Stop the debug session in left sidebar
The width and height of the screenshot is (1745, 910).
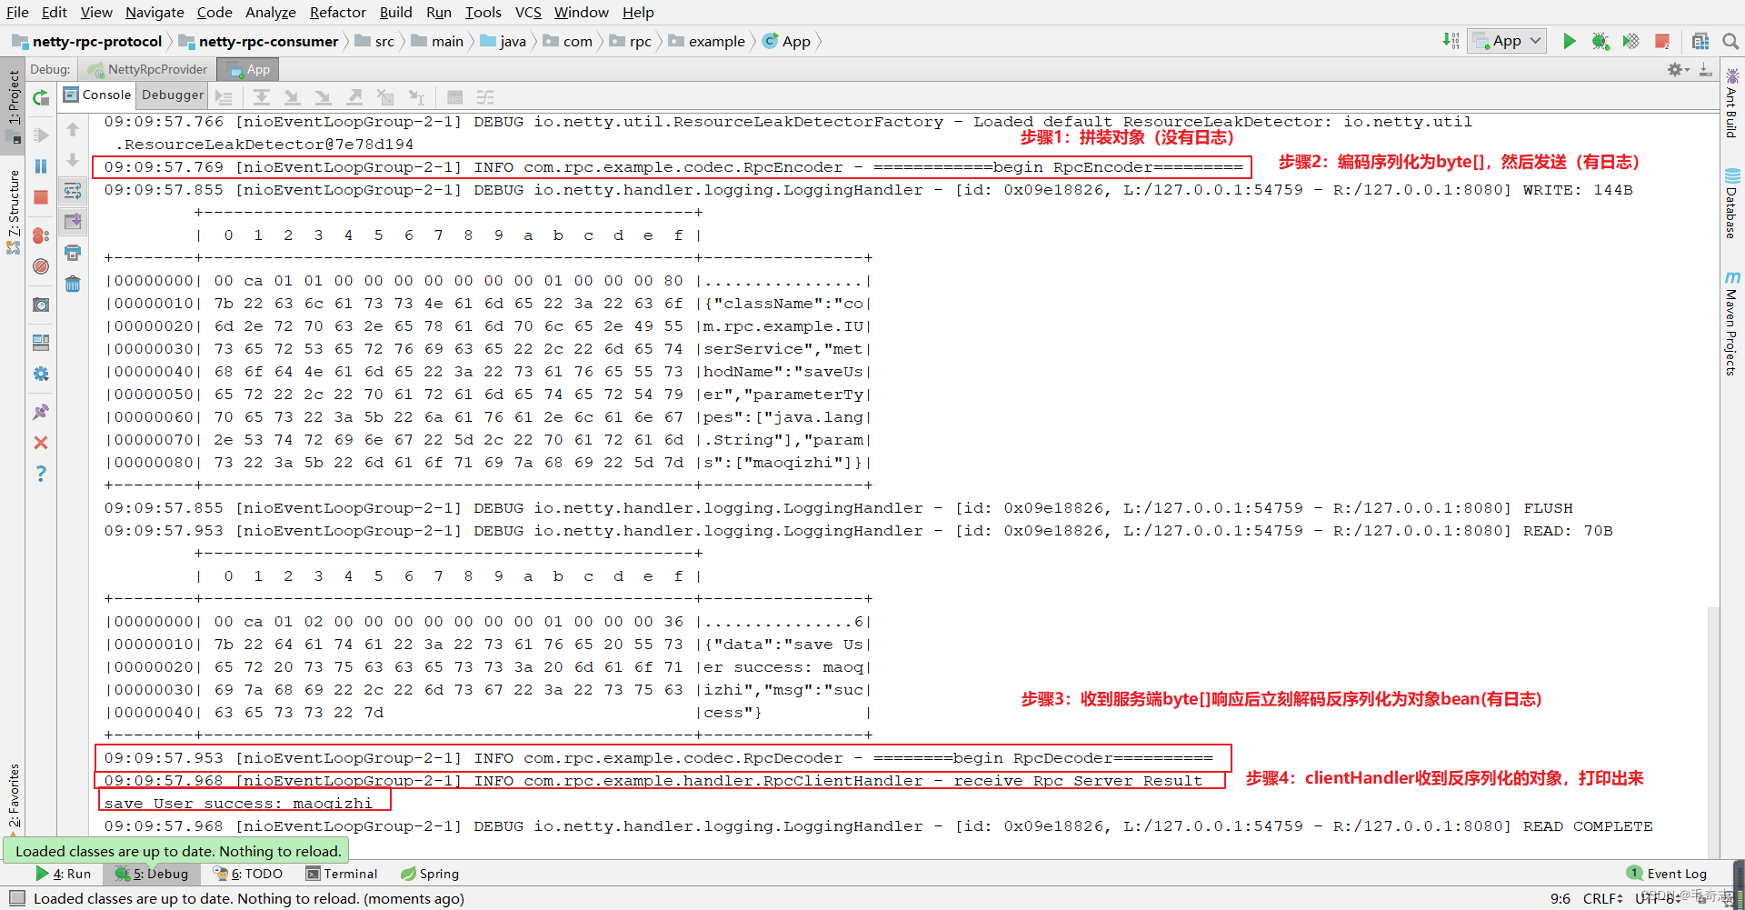pos(41,197)
